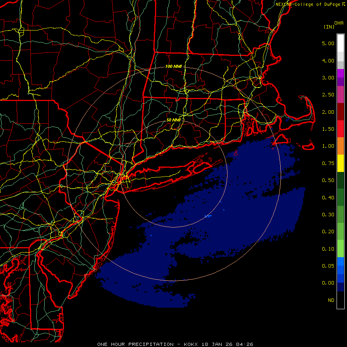
Task: Click the [IN] units label
Action: point(329,27)
